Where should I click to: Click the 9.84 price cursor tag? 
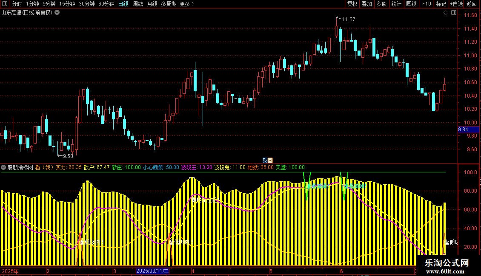[x=468, y=130]
